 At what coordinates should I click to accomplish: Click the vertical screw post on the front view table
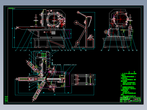[36, 20]
